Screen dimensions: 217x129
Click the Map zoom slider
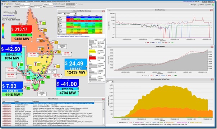coord(50,6)
